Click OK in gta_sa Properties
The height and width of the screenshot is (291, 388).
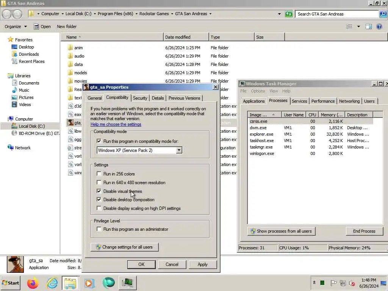click(141, 264)
